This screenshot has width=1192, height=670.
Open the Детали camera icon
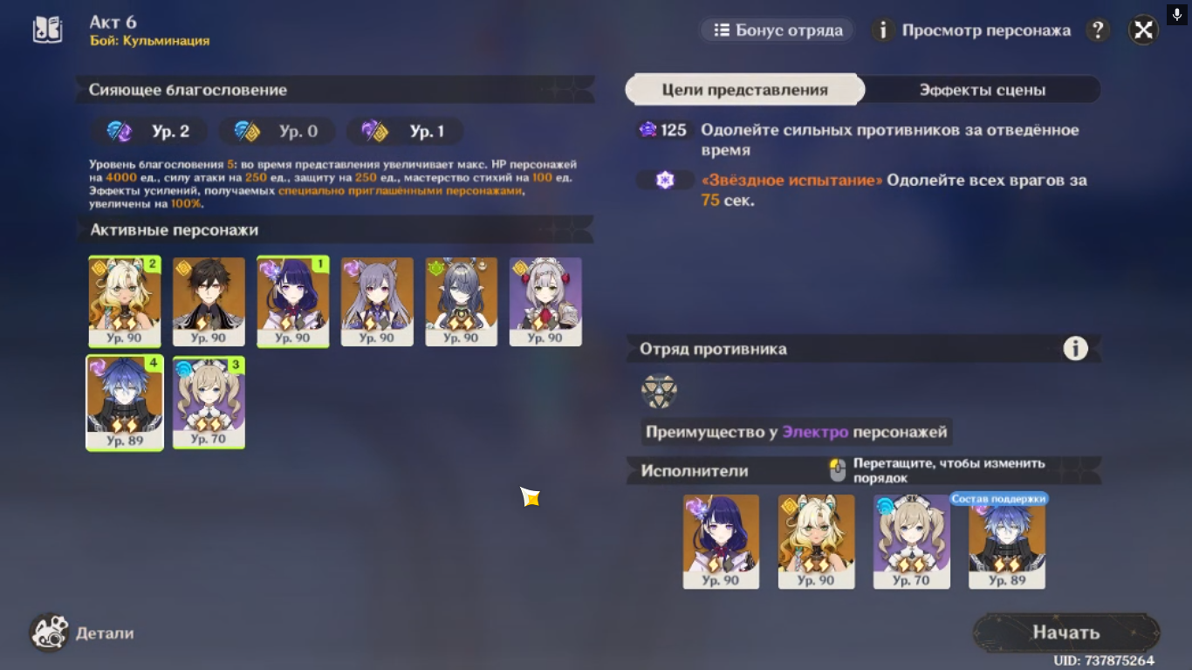[49, 632]
